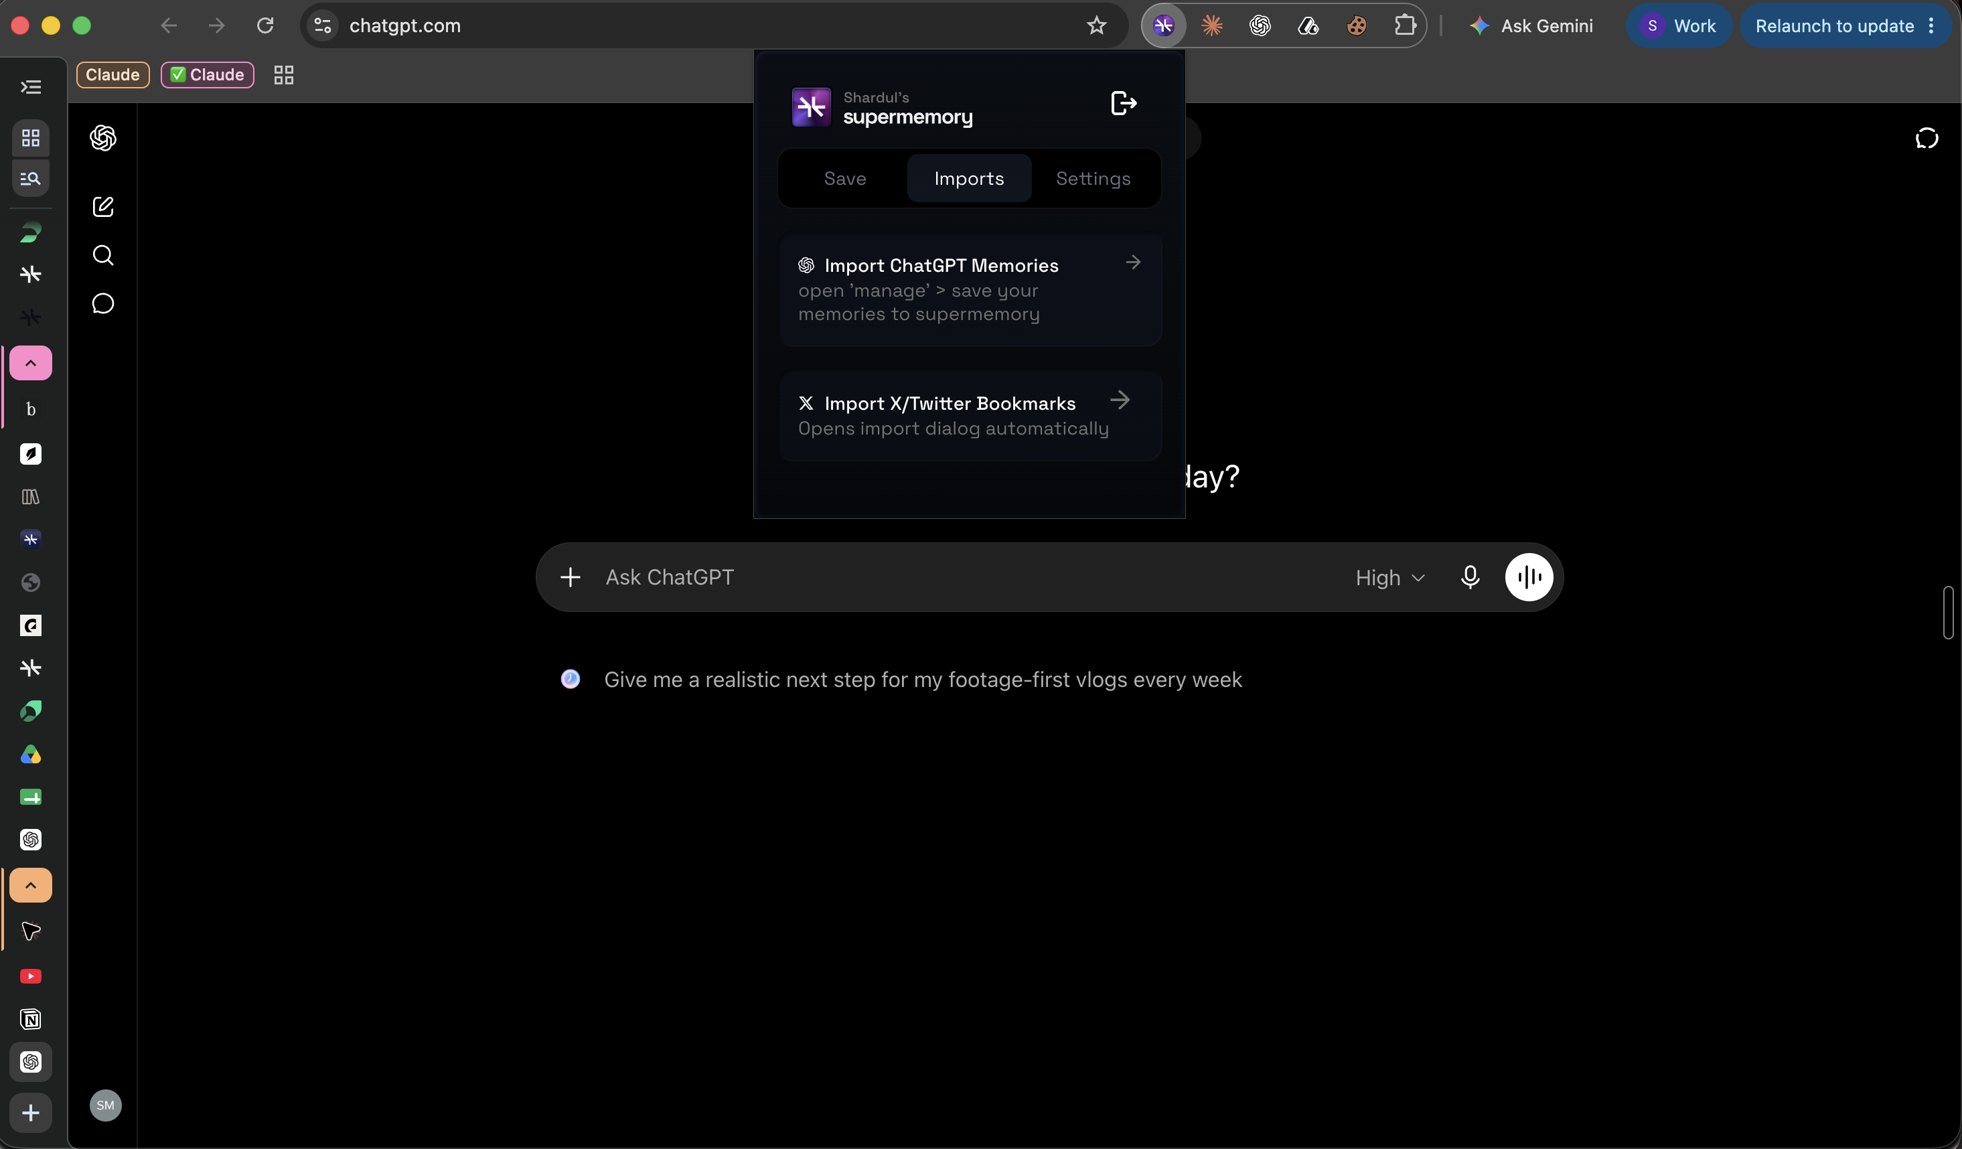Open the SM account avatar menu
Viewport: 1962px width, 1149px height.
click(x=105, y=1105)
